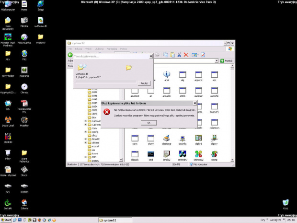297x223 pixels.
Task: Click the Przejdź go button
Action: tap(227, 61)
